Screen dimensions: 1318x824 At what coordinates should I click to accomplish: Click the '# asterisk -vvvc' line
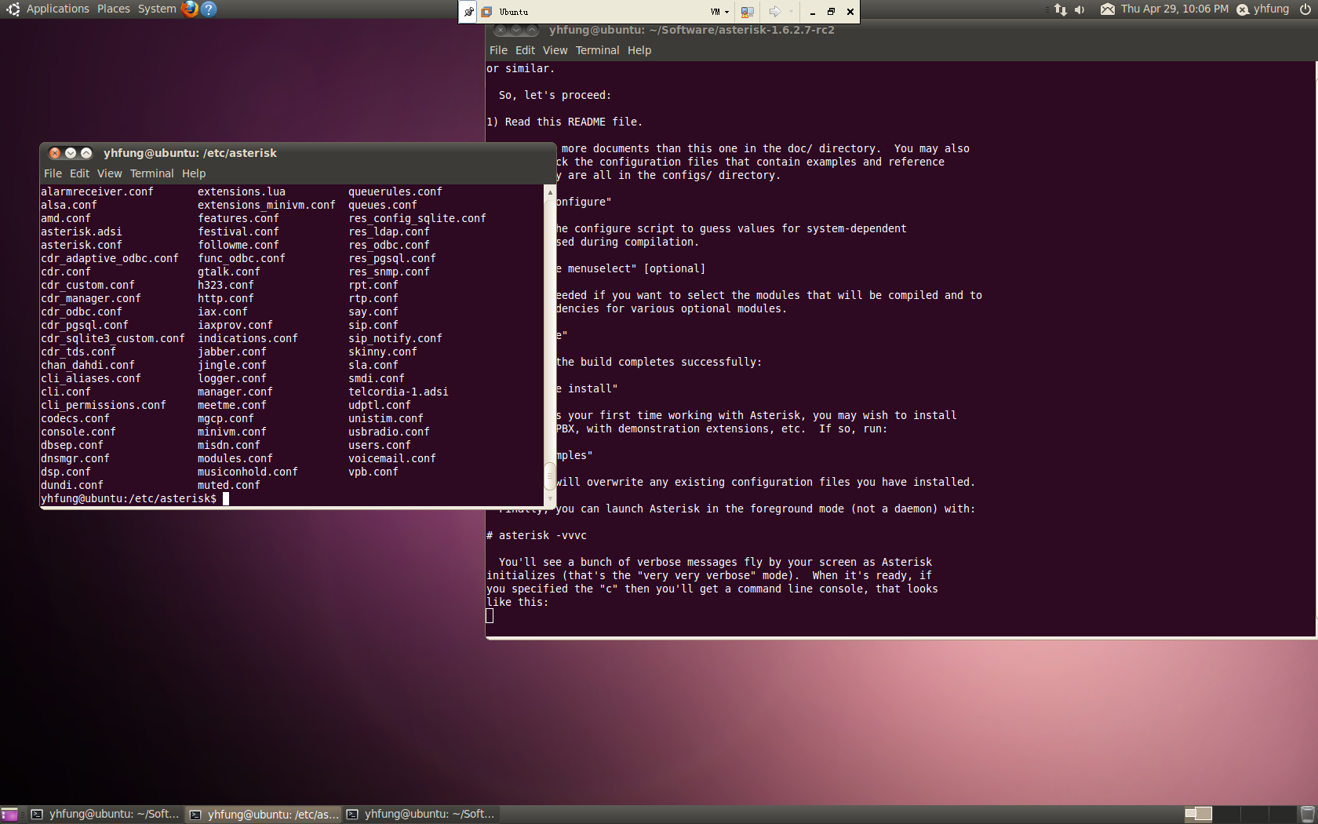pos(537,535)
